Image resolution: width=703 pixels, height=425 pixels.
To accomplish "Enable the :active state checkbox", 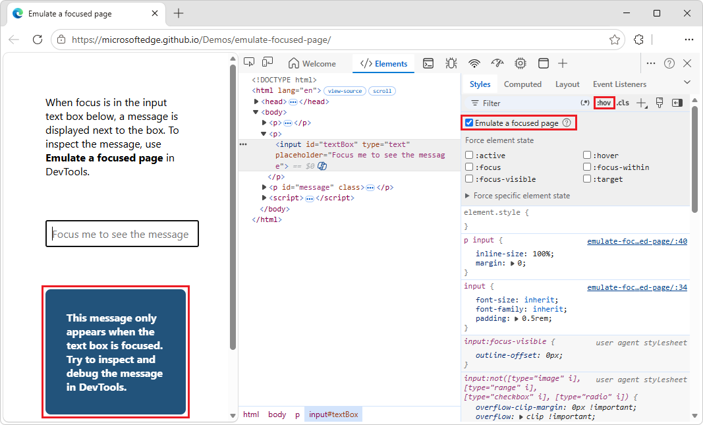I will tap(469, 155).
